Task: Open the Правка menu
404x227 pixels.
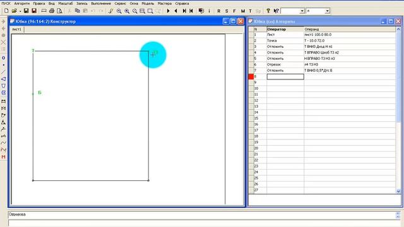Action: click(x=39, y=3)
